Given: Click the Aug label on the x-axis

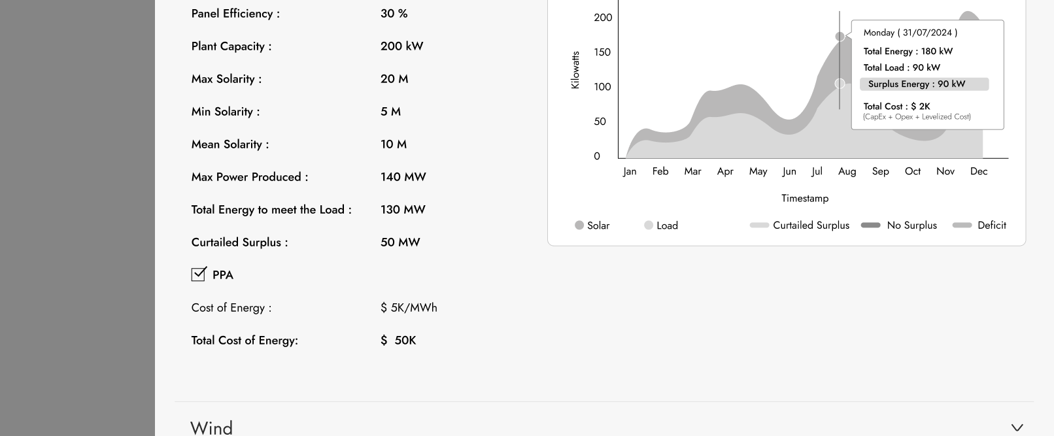Looking at the screenshot, I should tap(847, 171).
